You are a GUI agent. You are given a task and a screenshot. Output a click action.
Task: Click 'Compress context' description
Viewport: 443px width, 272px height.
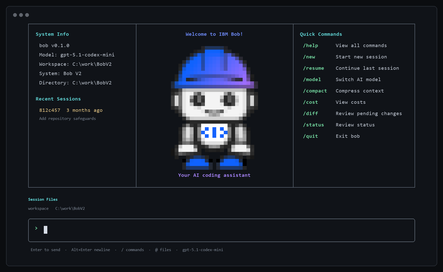pos(360,91)
